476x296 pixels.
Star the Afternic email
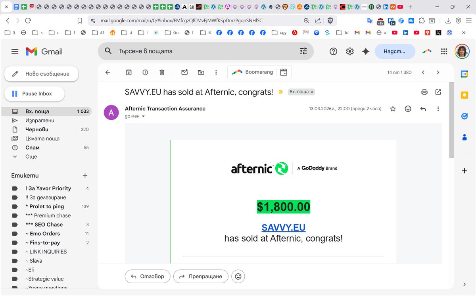tap(393, 109)
